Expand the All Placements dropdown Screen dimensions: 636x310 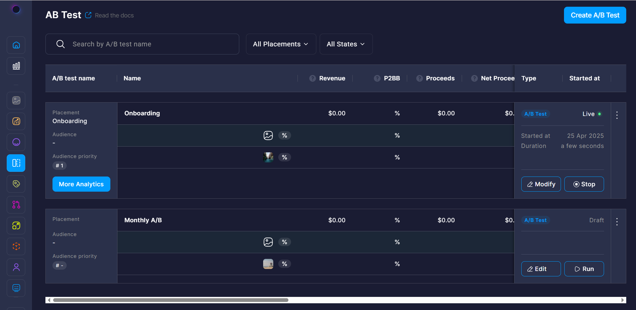coord(281,44)
